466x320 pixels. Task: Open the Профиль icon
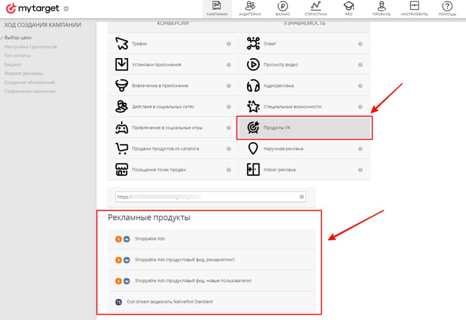tap(382, 6)
